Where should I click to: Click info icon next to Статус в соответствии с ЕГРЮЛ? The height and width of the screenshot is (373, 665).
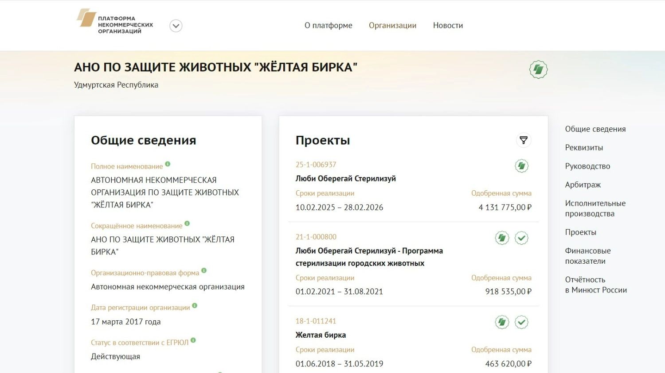pos(193,340)
